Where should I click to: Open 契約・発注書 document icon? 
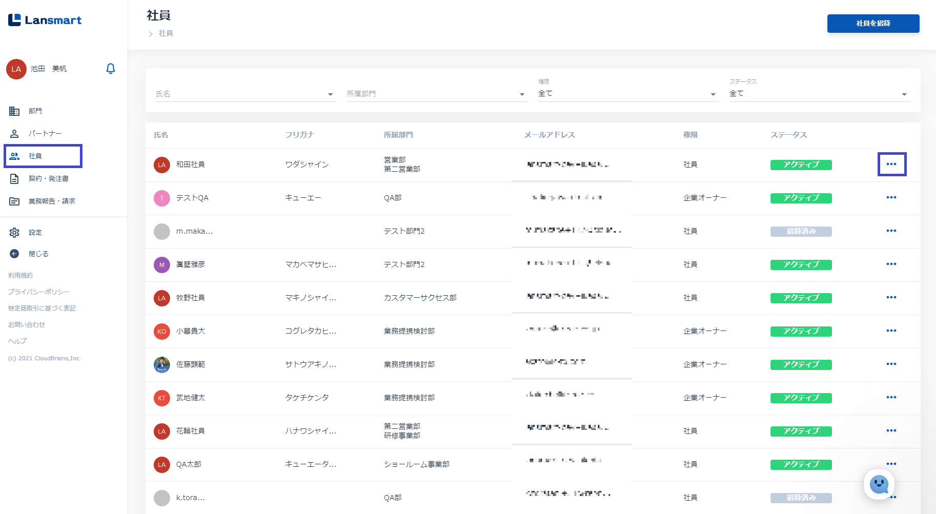coord(14,179)
